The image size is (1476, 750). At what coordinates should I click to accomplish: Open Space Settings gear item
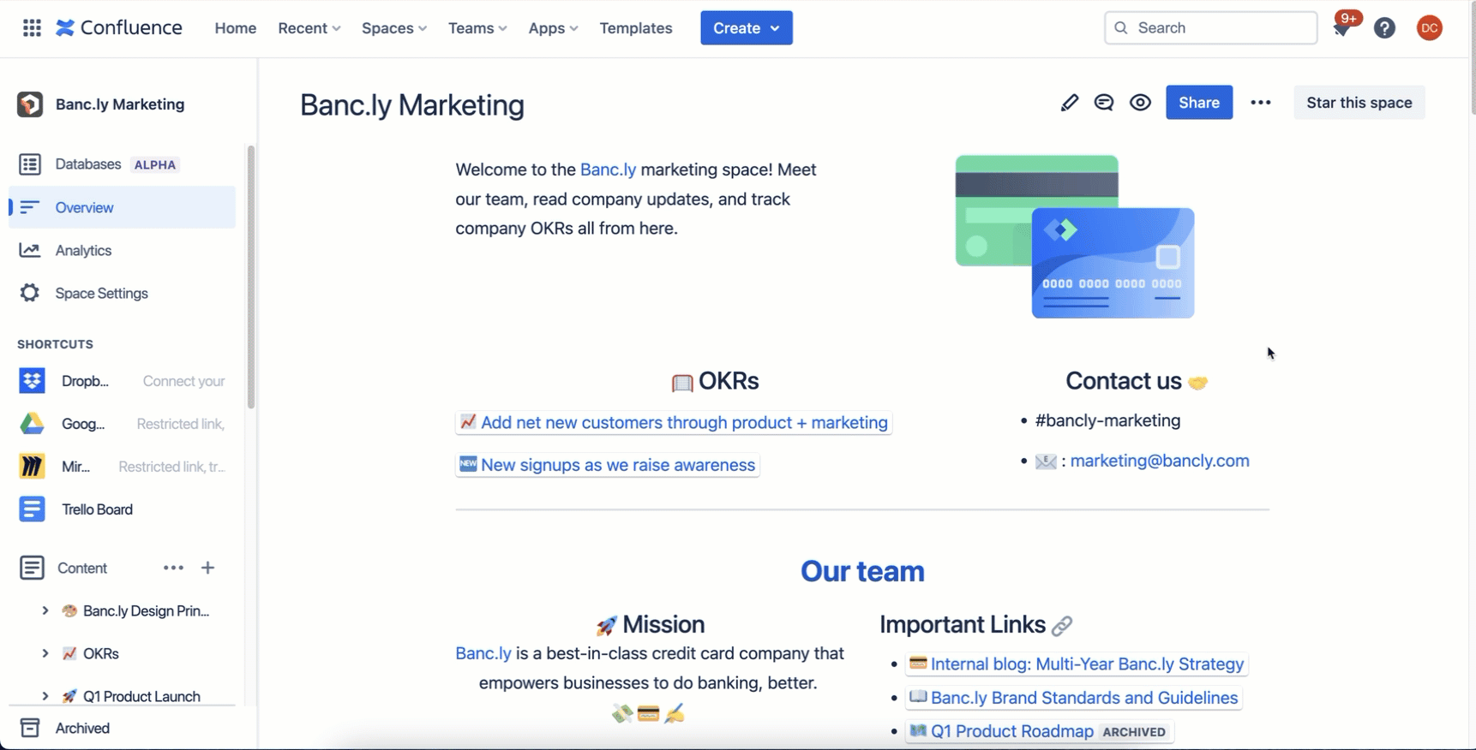click(x=122, y=293)
